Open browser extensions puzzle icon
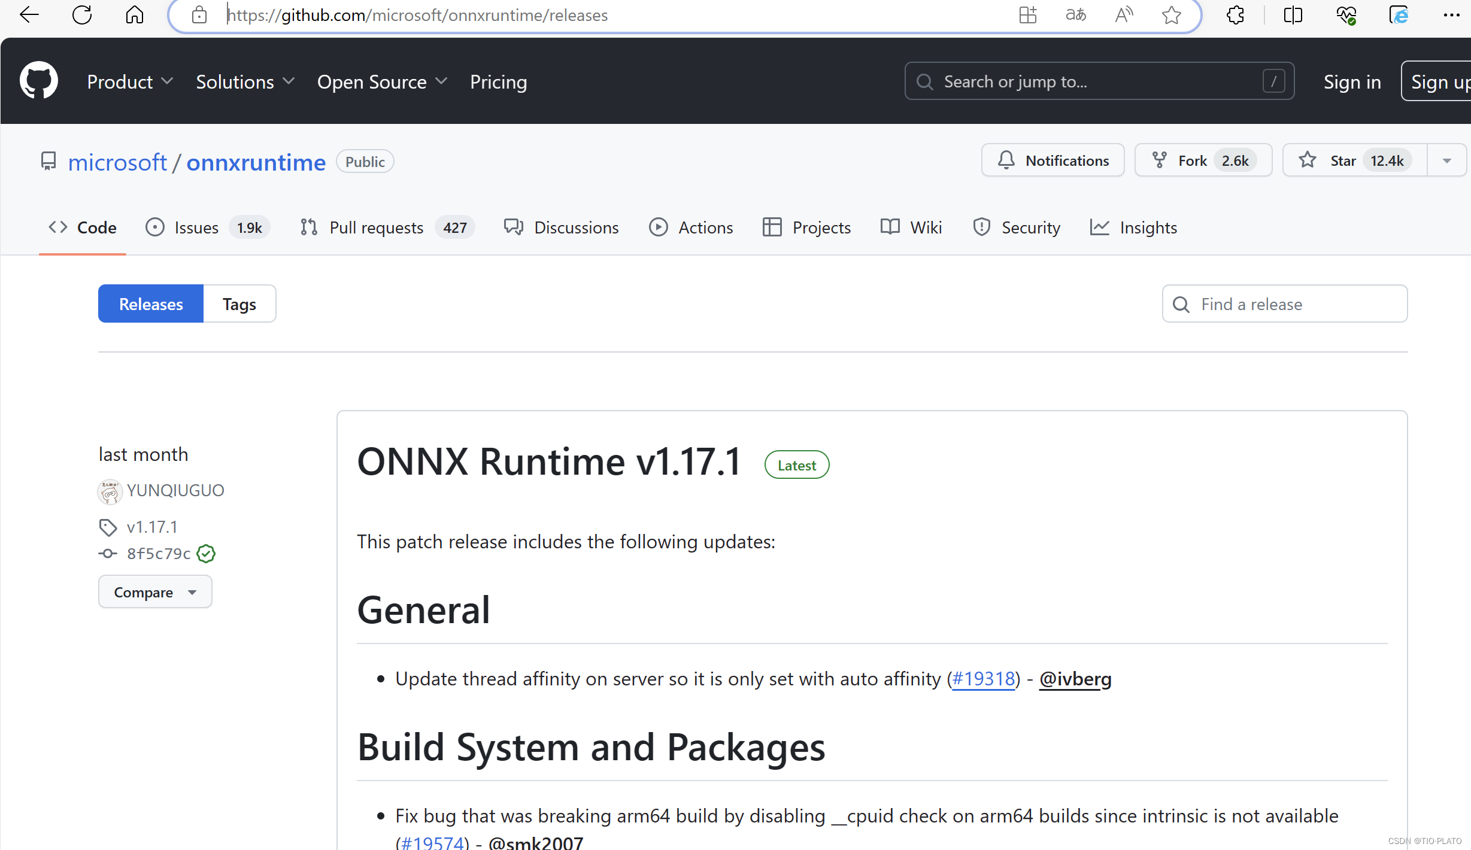 [1235, 15]
